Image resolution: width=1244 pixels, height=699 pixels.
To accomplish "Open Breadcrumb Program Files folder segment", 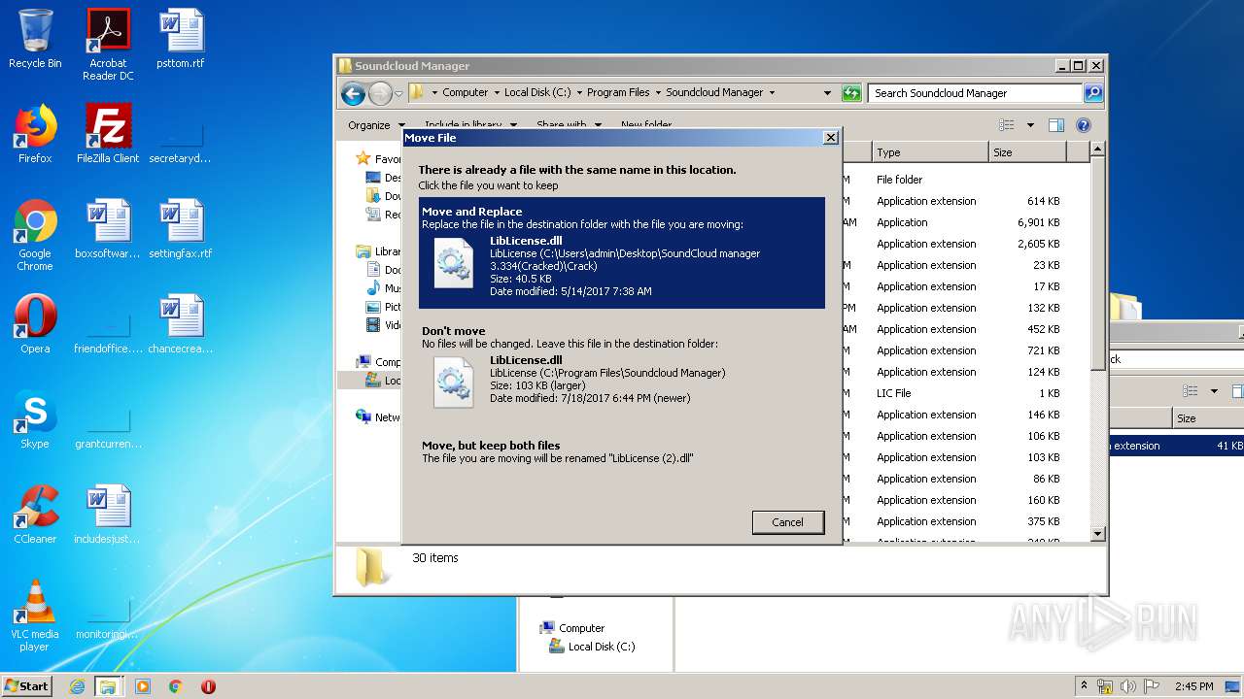I will point(618,93).
